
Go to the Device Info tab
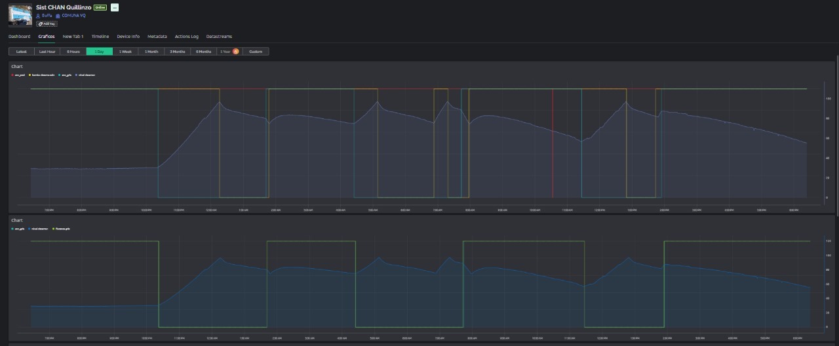[128, 37]
